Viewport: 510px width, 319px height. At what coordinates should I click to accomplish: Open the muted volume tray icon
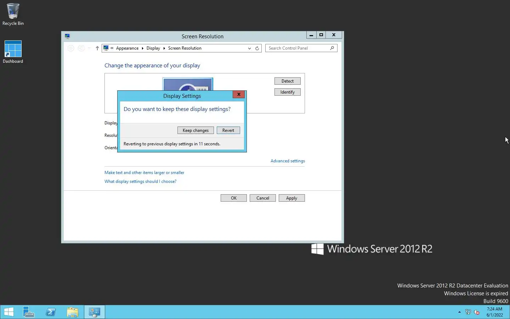(x=477, y=312)
